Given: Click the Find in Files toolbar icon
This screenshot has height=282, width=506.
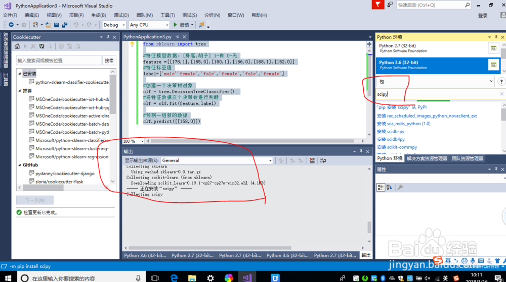Looking at the screenshot, I should (202, 25).
